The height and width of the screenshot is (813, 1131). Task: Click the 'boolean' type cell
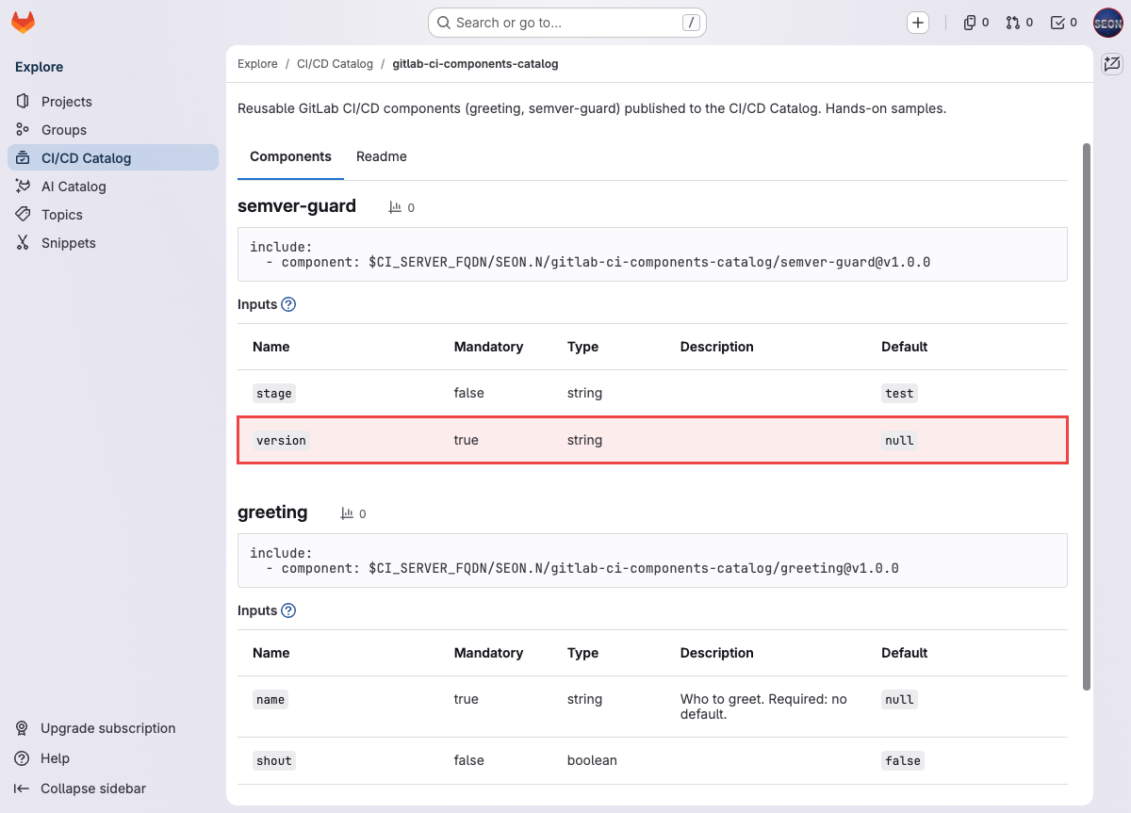tap(592, 760)
